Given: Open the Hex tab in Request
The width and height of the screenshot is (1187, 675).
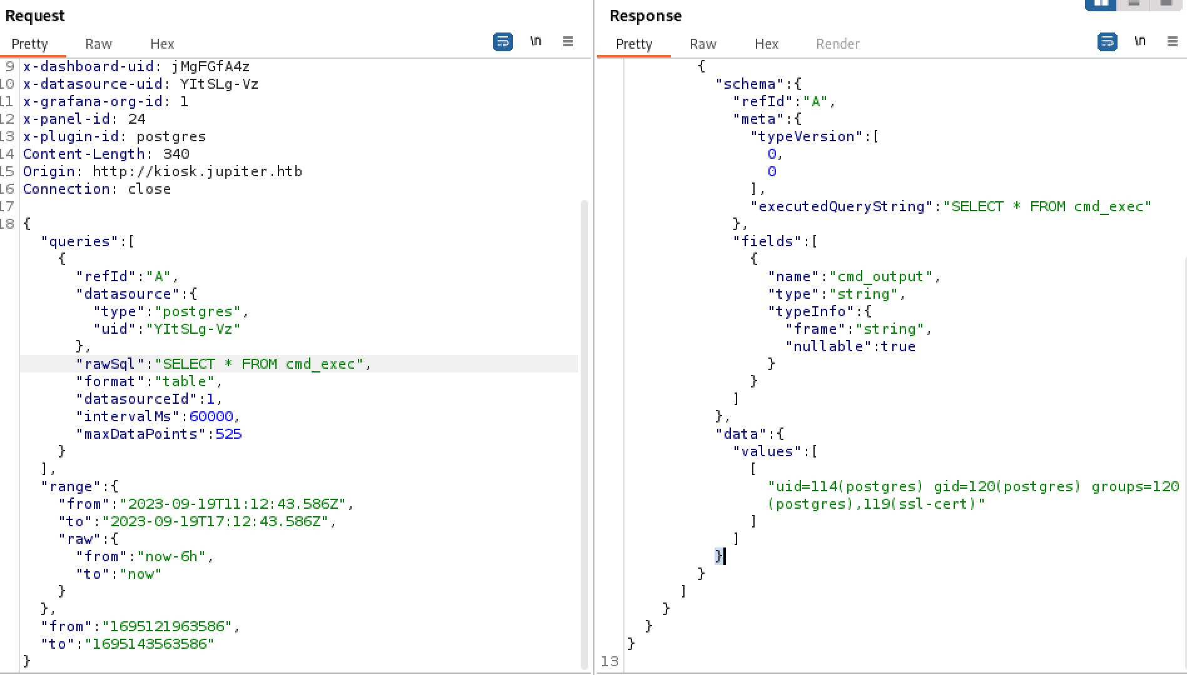Looking at the screenshot, I should click(162, 44).
